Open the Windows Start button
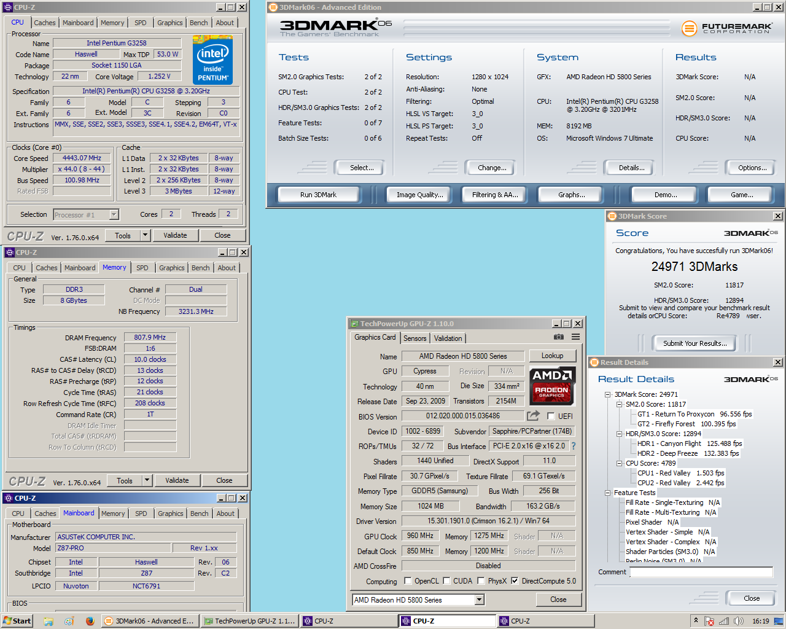This screenshot has width=786, height=629. [17, 620]
